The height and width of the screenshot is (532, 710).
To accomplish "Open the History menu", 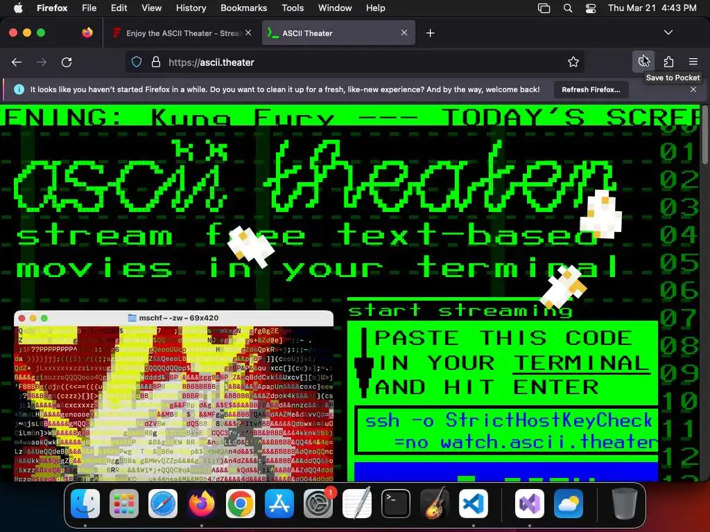I will [x=191, y=8].
